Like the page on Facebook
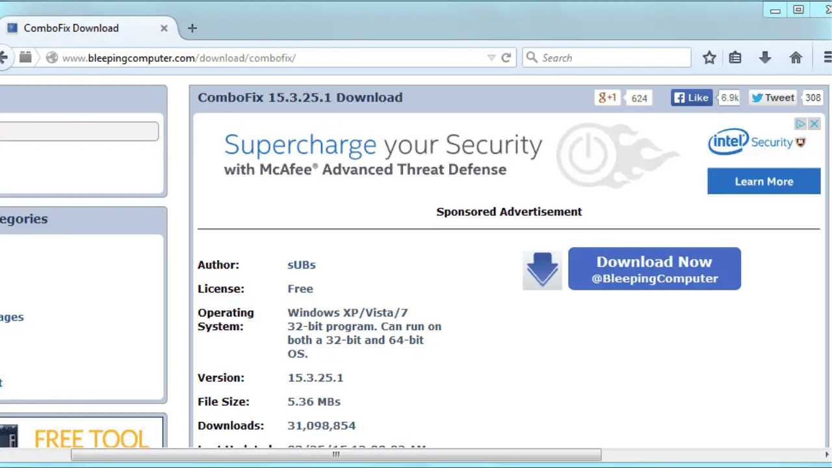The height and width of the screenshot is (468, 832). [x=692, y=97]
